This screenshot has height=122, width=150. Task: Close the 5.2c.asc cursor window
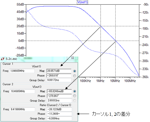pyautogui.click(x=72, y=58)
